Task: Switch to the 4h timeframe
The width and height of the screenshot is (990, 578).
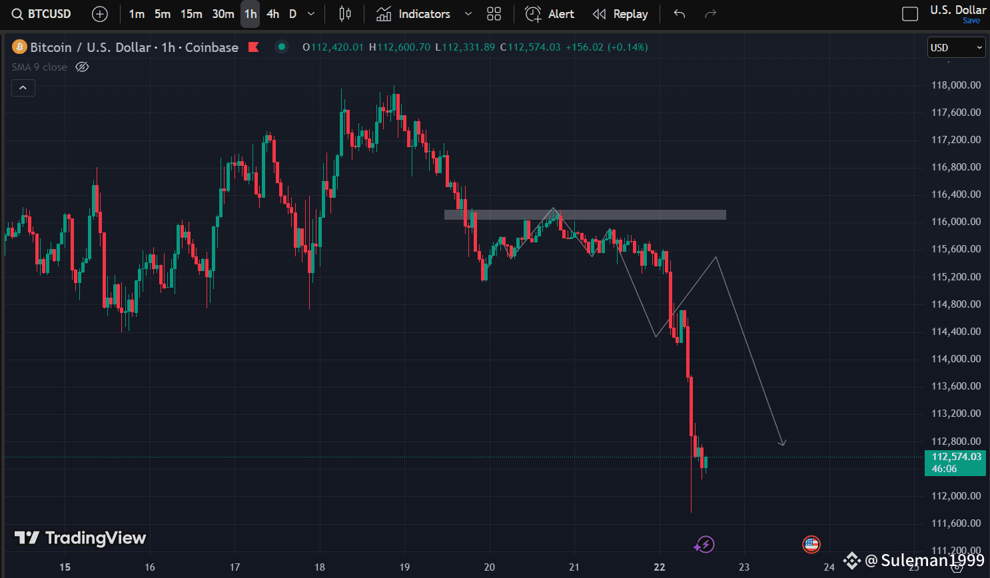Action: point(273,14)
